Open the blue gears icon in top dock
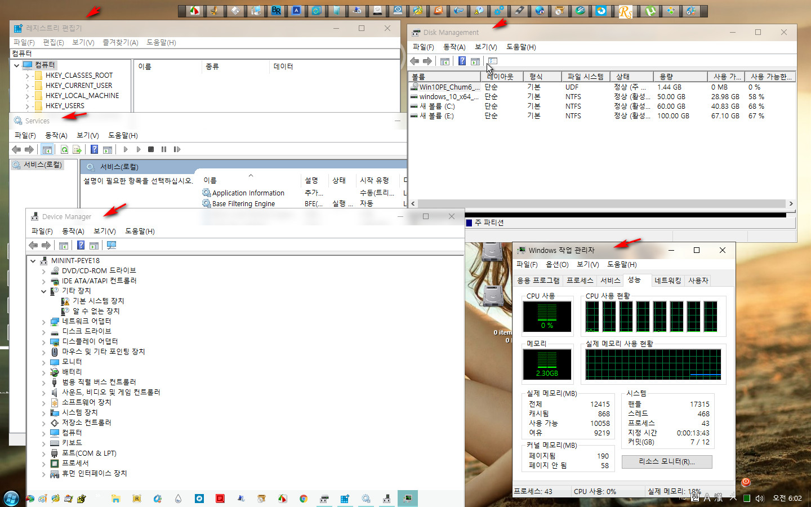Image resolution: width=811 pixels, height=507 pixels. click(499, 11)
